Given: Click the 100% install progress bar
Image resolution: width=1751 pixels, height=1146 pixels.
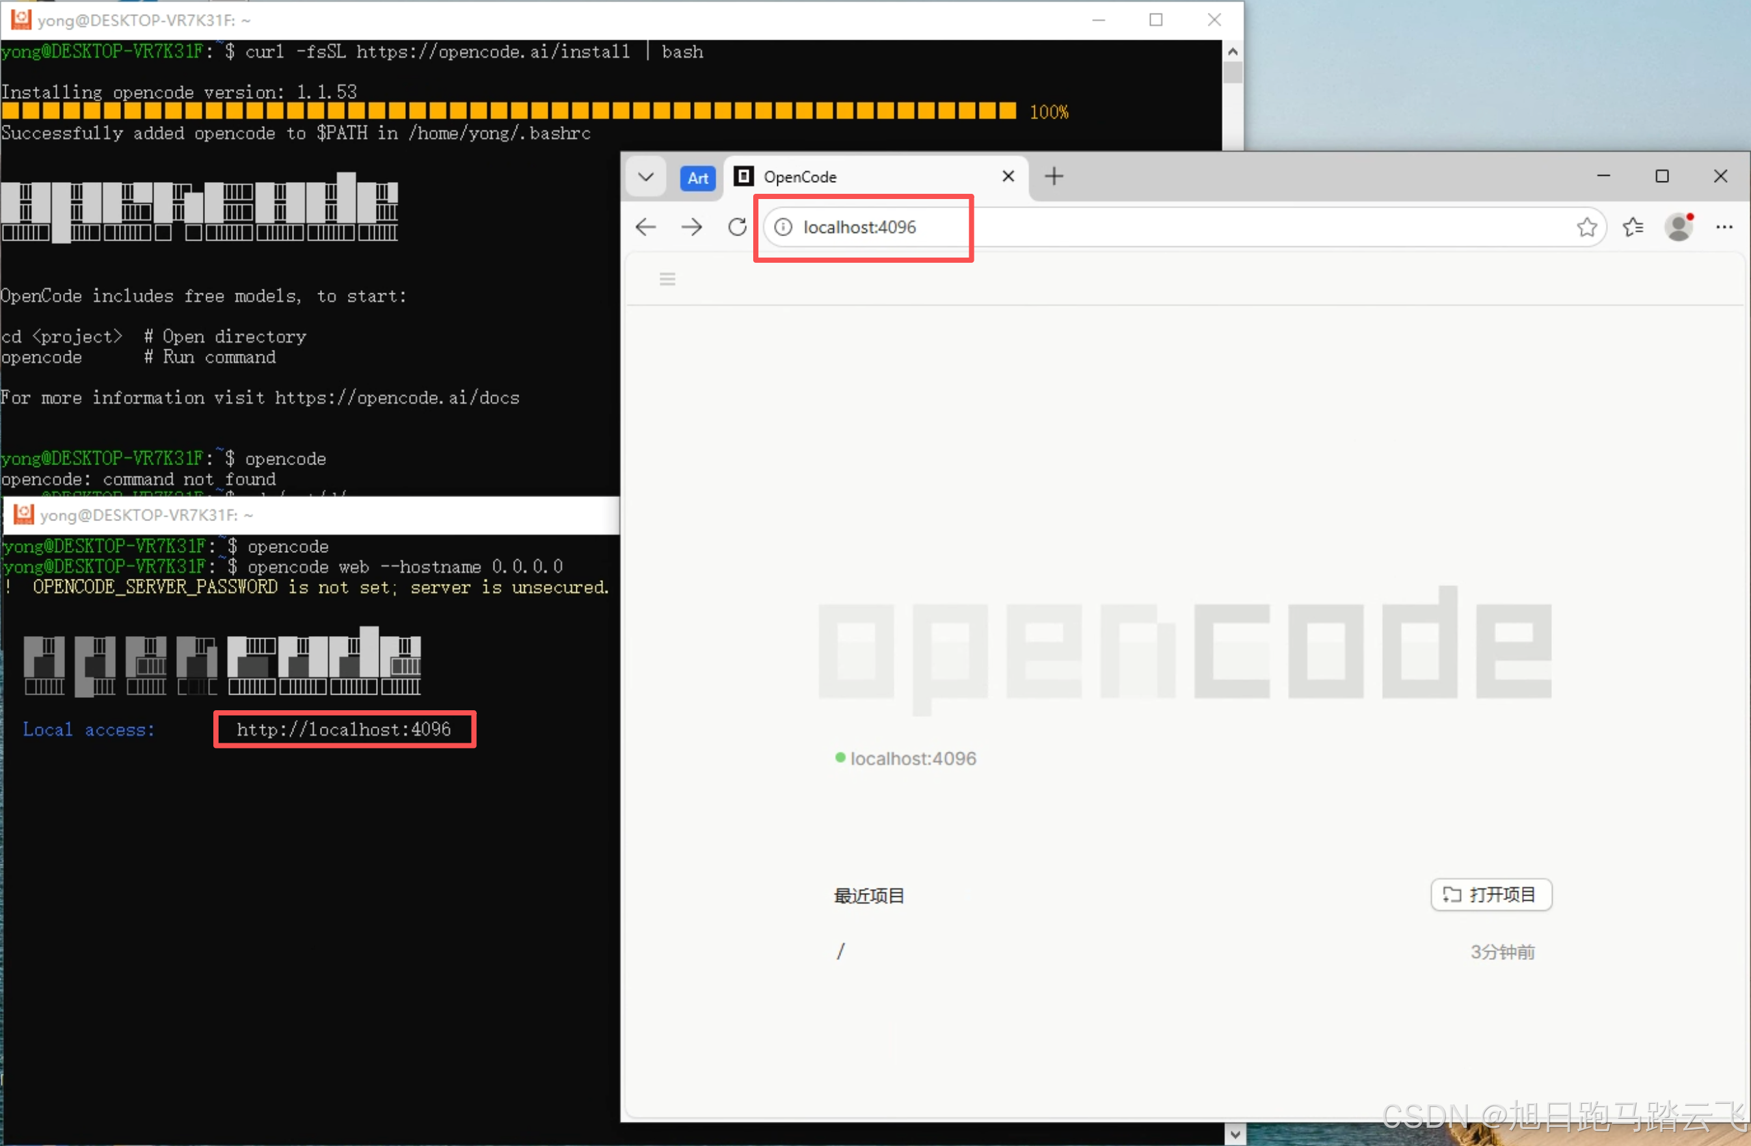Looking at the screenshot, I should (507, 111).
